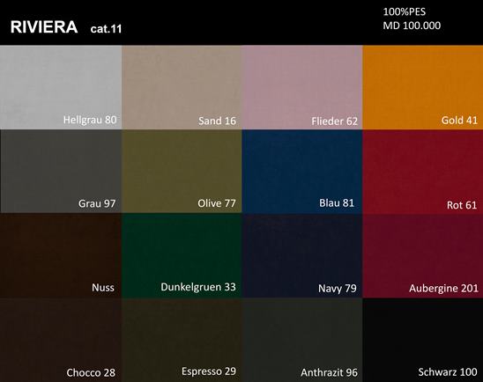483x382 pixels.
Task: Select the Gold 41 orange swatch
Action: point(423,87)
